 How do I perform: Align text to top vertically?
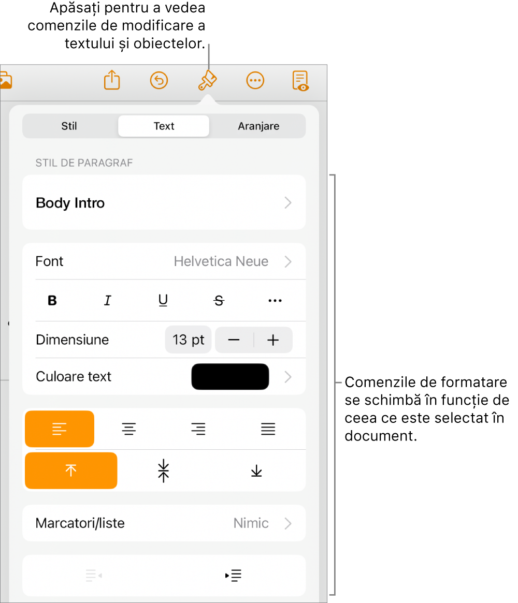(x=71, y=470)
